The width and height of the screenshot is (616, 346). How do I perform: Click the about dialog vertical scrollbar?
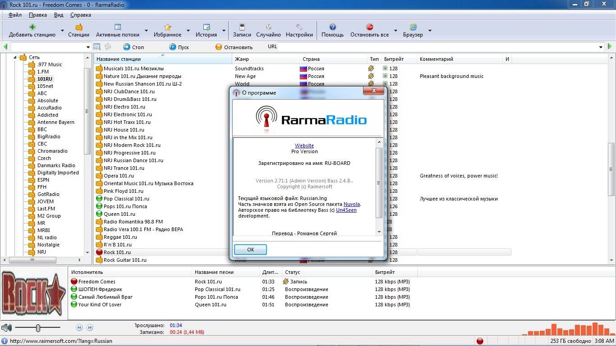379,182
